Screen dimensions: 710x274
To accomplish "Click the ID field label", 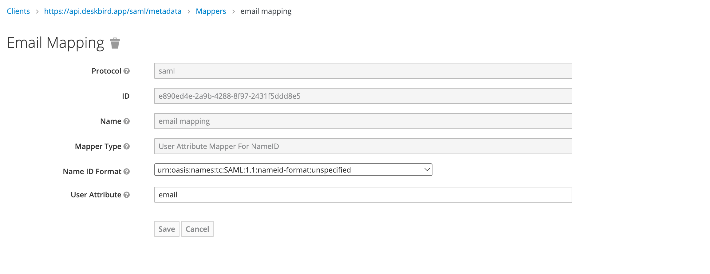I will (126, 96).
